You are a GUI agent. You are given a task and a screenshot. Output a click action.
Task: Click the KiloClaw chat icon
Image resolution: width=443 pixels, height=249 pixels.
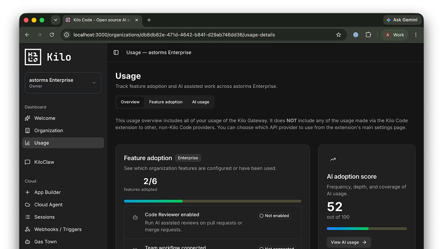(27, 162)
